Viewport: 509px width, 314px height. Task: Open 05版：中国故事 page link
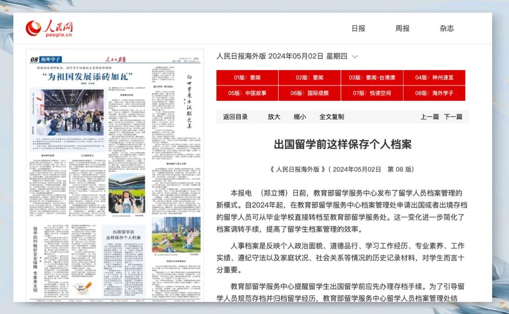coord(247,93)
